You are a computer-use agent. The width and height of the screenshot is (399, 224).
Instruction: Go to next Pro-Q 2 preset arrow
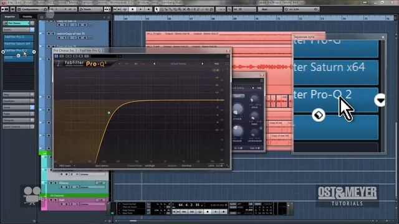click(202, 63)
